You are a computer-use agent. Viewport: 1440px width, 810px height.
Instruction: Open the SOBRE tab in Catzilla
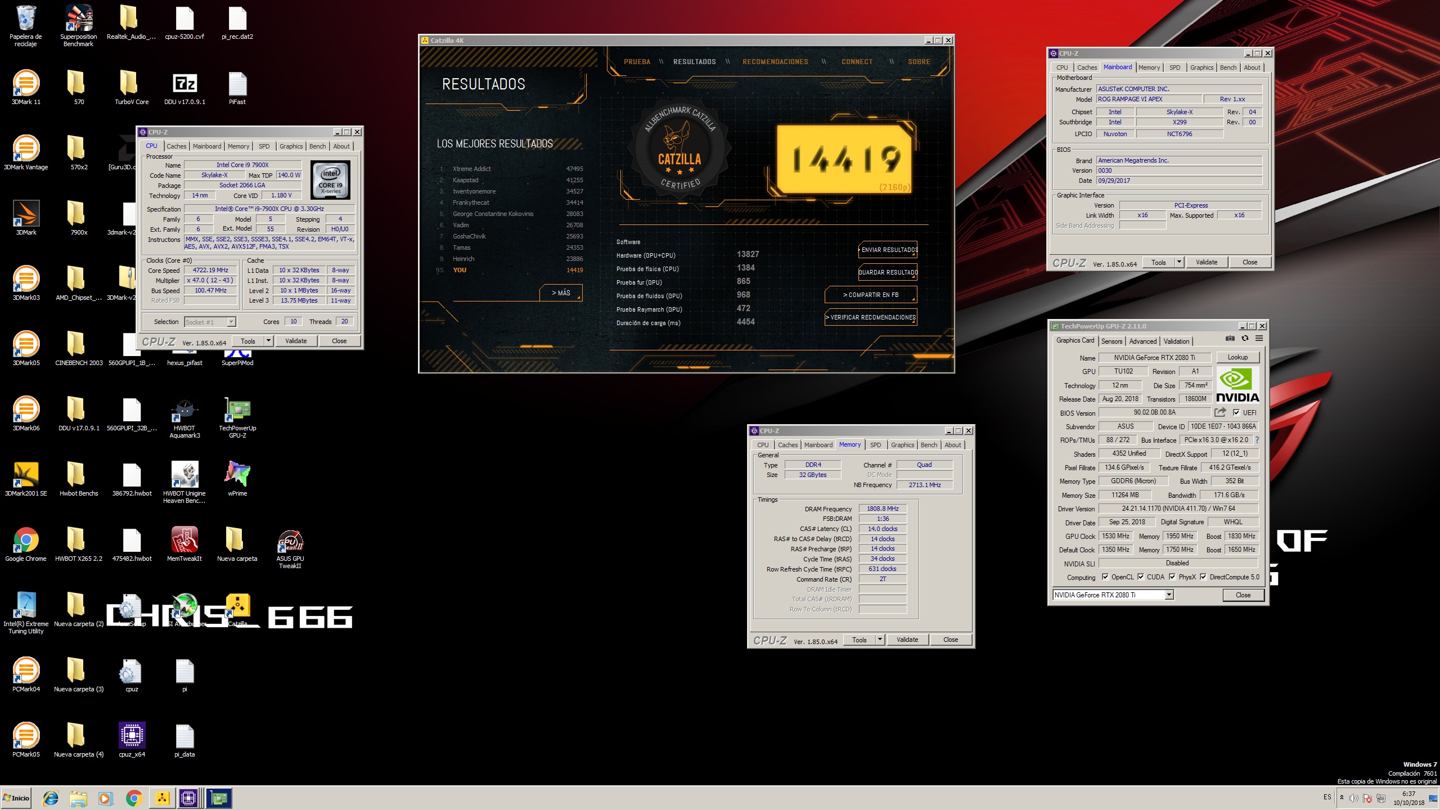tap(919, 62)
